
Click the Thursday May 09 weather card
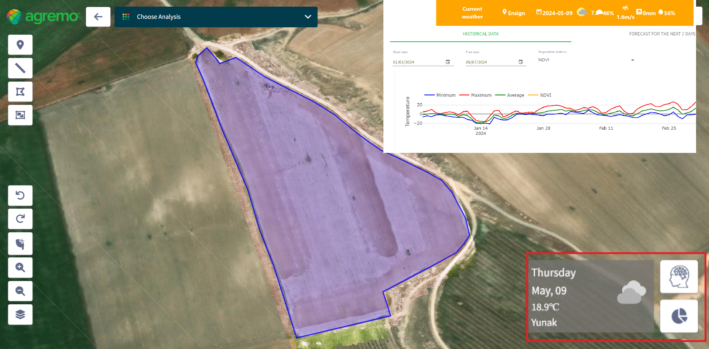coord(591,296)
